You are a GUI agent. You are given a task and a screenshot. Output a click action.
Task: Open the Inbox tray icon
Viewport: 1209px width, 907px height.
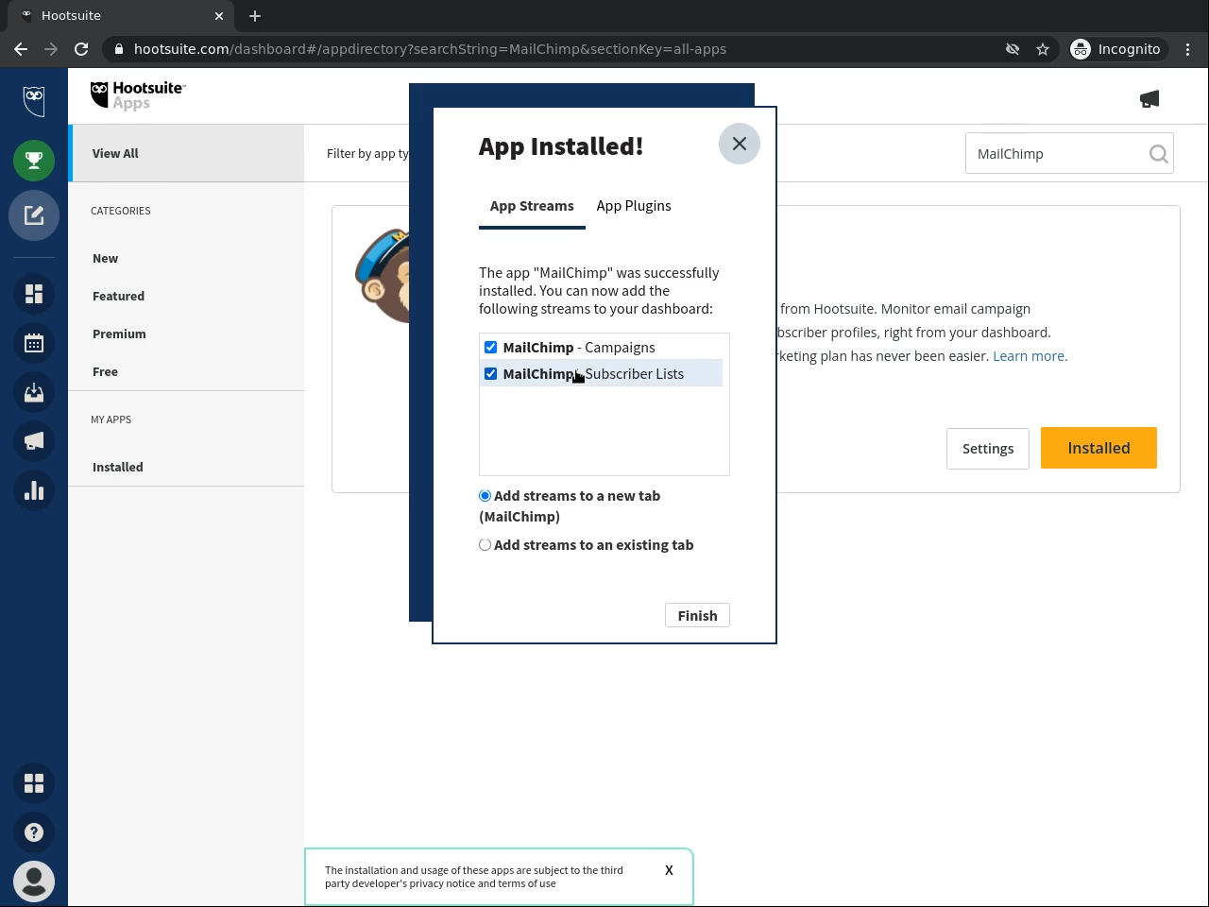(34, 392)
